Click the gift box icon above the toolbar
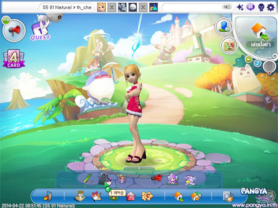Screen dimensions: 278x208 pos(122,179)
